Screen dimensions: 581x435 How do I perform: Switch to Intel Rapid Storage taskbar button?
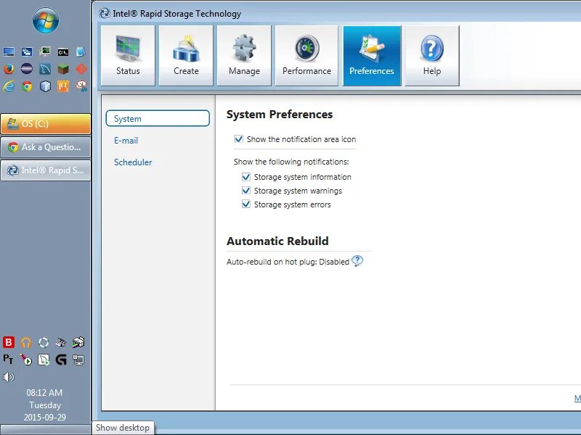point(46,170)
